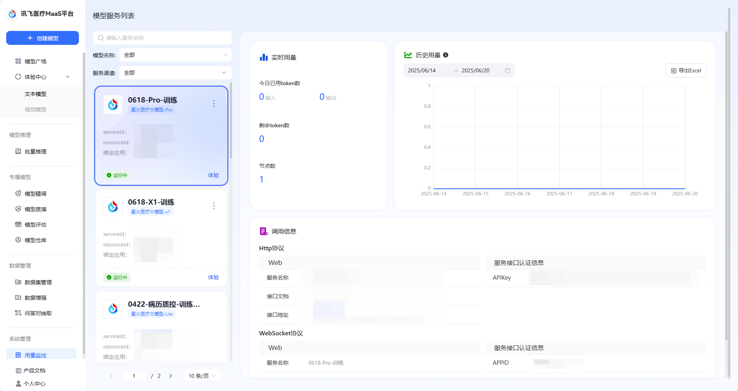Image resolution: width=738 pixels, height=391 pixels.
Task: Click the 个人中心 user icon
Action: (18, 384)
